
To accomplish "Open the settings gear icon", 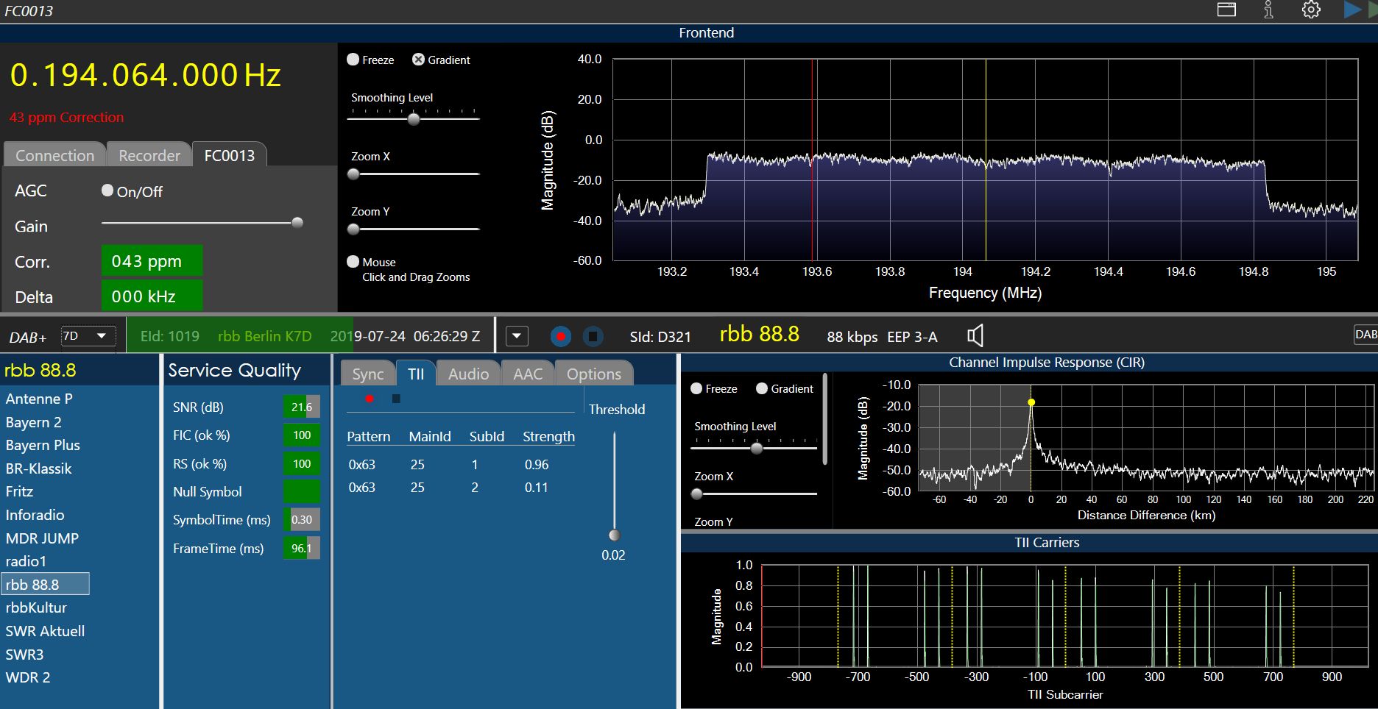I will [1311, 10].
